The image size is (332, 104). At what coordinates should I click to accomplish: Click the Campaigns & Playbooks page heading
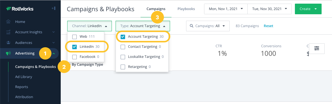[x=101, y=9]
